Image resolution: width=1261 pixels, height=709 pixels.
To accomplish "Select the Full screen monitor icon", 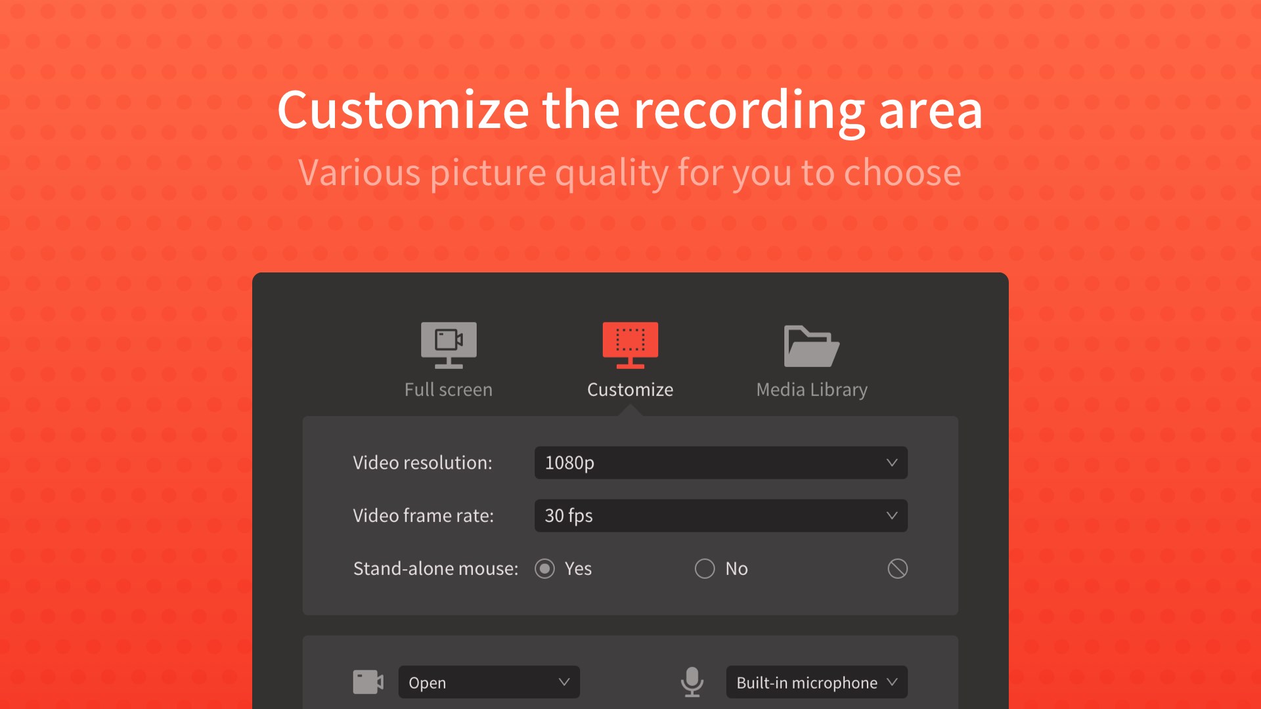I will click(x=449, y=345).
